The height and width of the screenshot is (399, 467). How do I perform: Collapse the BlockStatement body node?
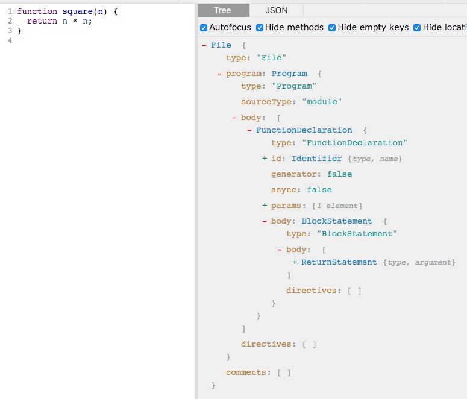click(x=265, y=221)
